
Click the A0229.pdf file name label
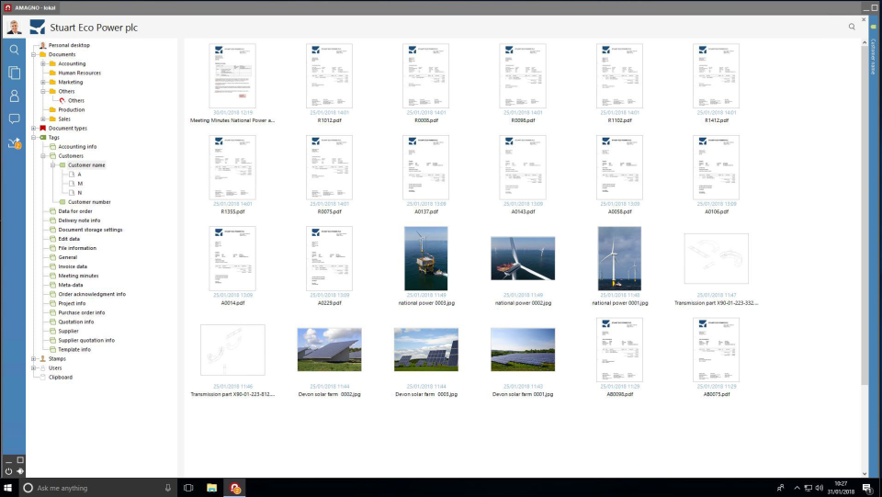click(329, 302)
